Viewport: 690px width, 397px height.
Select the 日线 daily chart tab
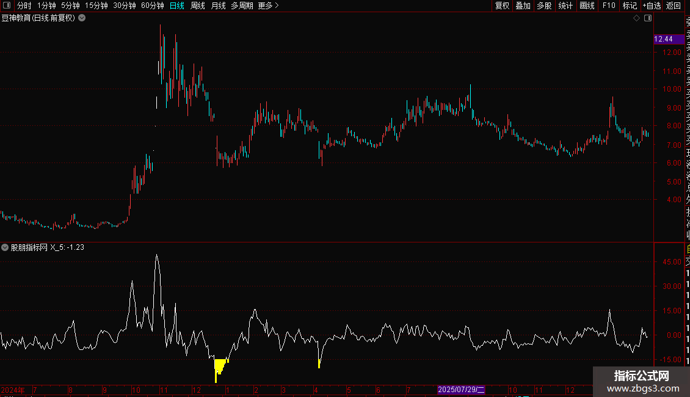[x=177, y=5]
